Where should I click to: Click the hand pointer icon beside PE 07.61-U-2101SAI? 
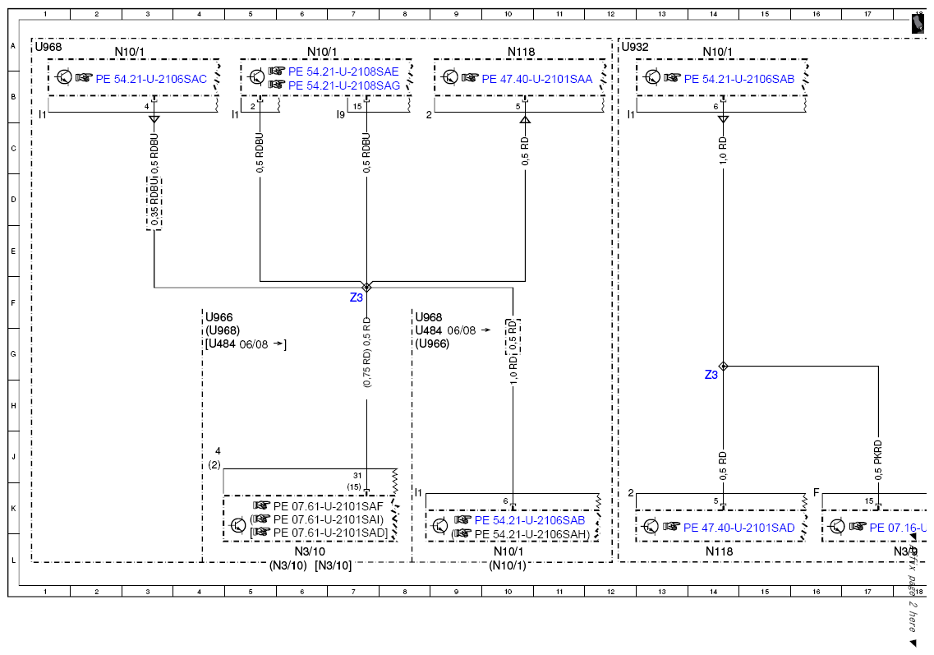(x=261, y=519)
